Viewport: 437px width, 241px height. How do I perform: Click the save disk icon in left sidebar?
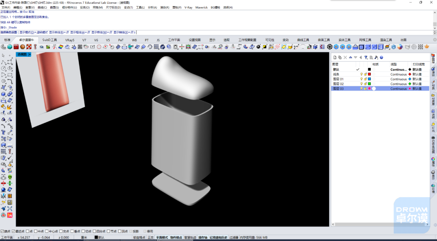pyautogui.click(x=10, y=203)
